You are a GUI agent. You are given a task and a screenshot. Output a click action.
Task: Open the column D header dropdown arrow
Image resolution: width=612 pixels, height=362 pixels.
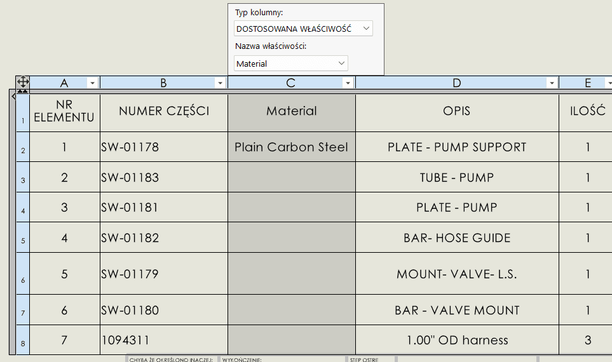(x=552, y=83)
